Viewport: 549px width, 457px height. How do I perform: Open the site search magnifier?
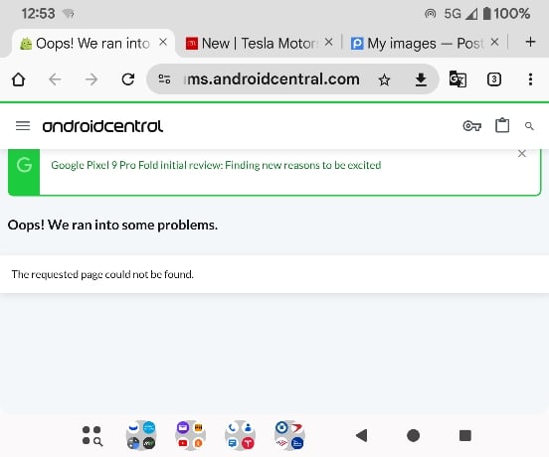coord(529,126)
